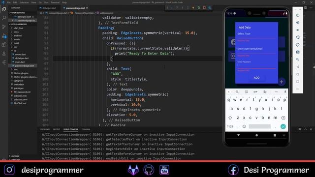Collapse the lib folder

coord(15,51)
